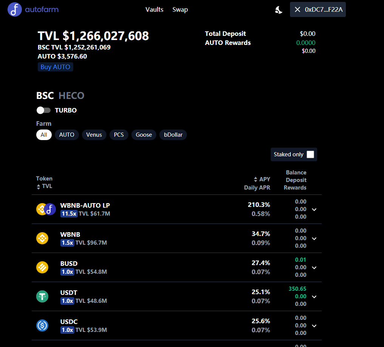Select the All farm filter
The image size is (384, 347).
point(44,135)
